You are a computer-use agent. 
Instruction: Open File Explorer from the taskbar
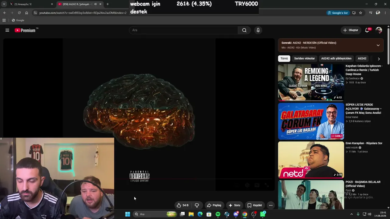point(191,214)
